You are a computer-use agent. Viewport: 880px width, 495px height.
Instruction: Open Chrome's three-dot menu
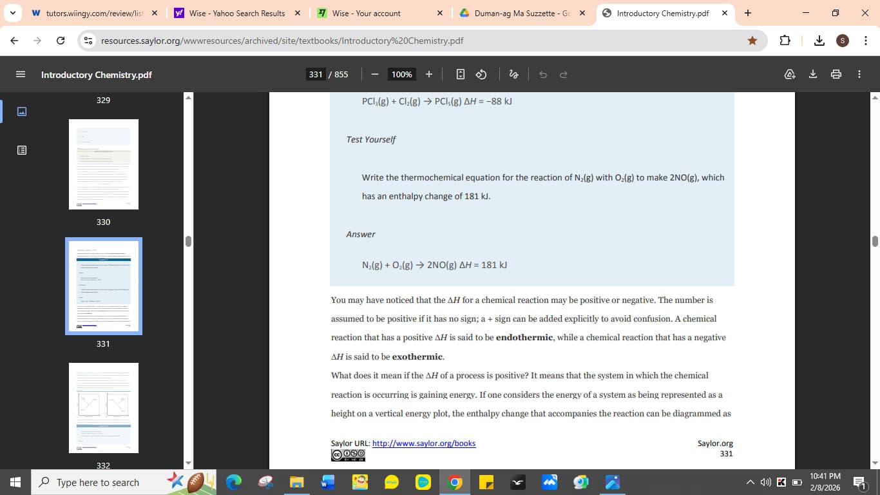pos(866,41)
